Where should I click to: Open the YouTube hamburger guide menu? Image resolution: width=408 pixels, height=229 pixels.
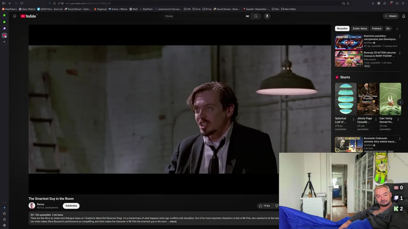click(14, 16)
